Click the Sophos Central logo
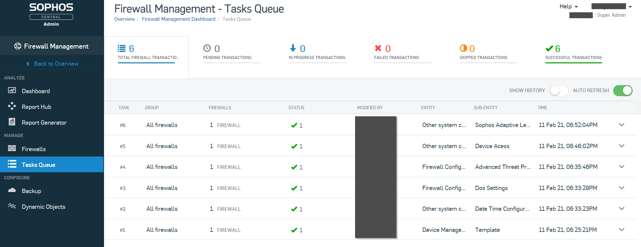 (51, 15)
